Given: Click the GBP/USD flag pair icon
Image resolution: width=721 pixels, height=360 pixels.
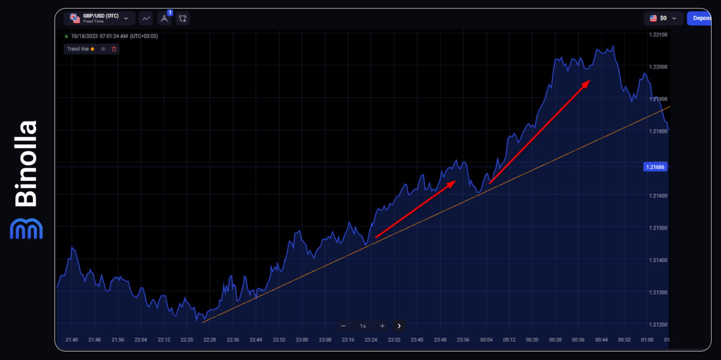Looking at the screenshot, I should (74, 18).
